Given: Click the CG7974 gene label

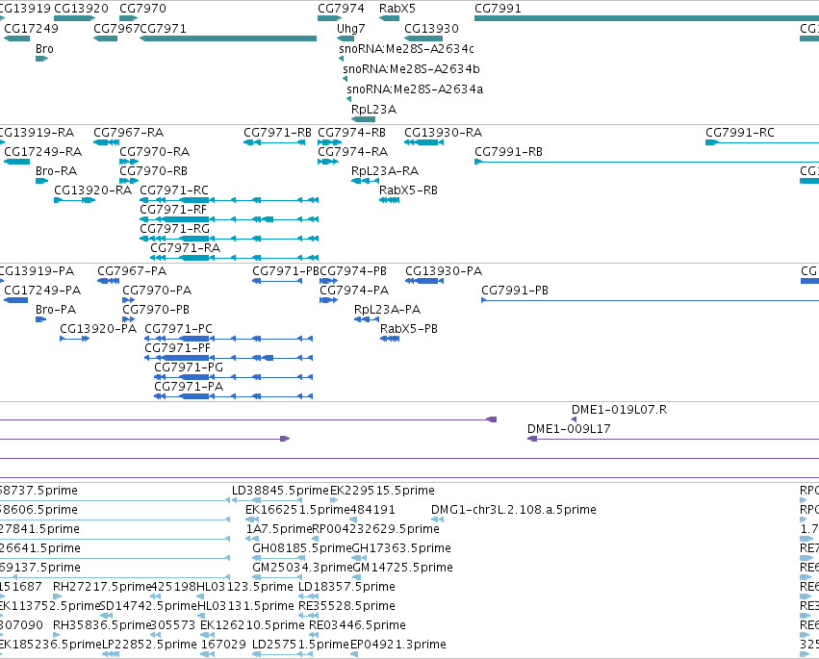Looking at the screenshot, I should coord(341,9).
